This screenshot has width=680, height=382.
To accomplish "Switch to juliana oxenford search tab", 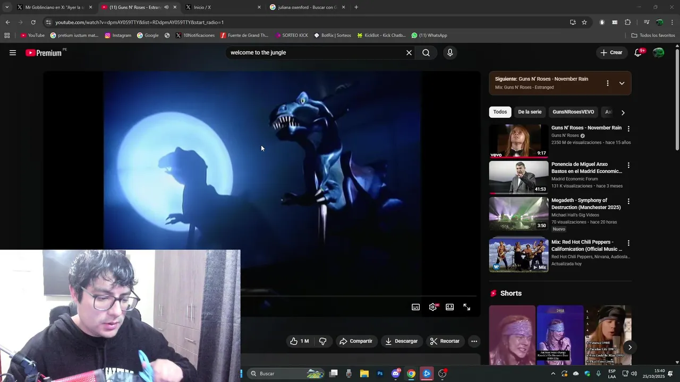I will (x=308, y=7).
